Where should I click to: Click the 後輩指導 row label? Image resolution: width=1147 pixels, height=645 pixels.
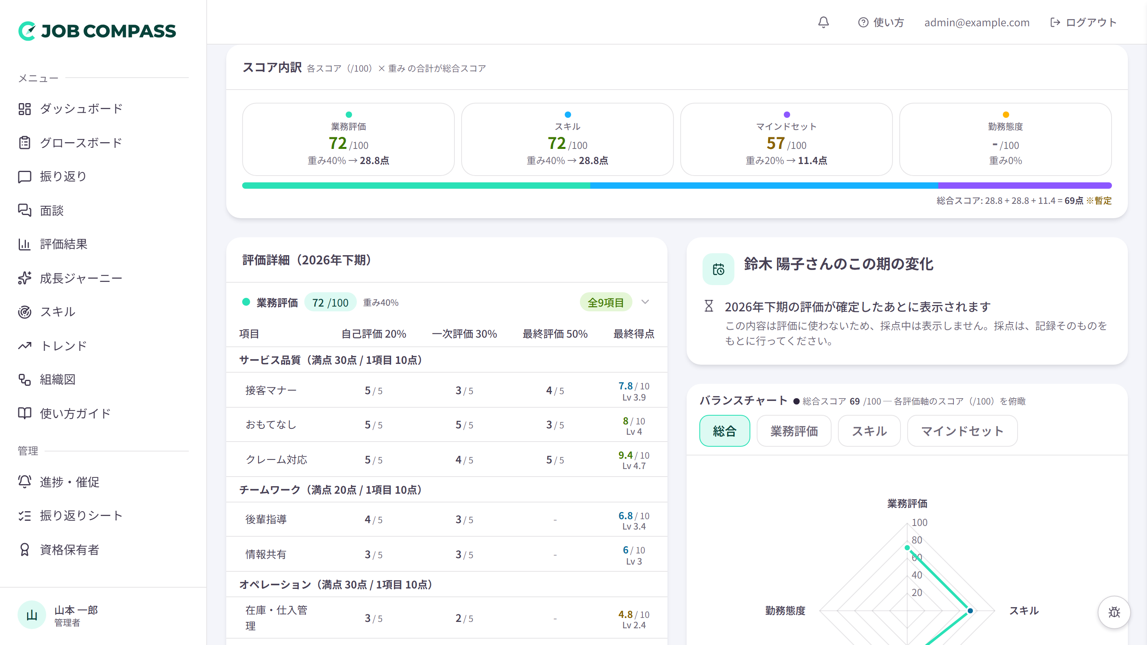tap(266, 520)
